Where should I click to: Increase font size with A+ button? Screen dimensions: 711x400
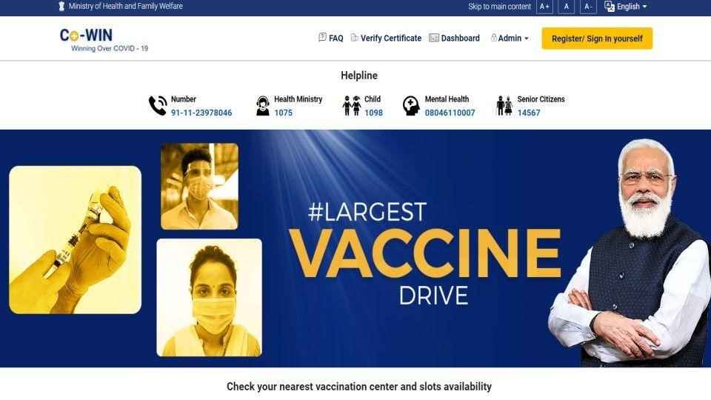[544, 7]
